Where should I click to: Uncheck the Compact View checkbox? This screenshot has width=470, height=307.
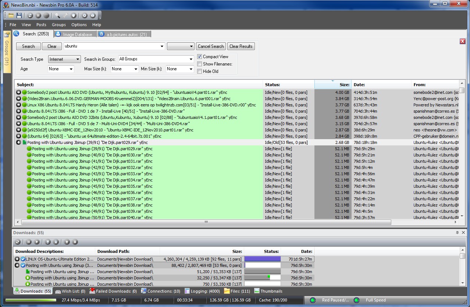click(x=199, y=57)
